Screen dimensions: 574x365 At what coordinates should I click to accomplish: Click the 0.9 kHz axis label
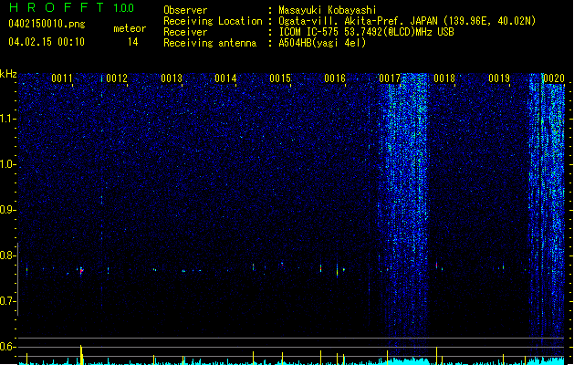point(7,210)
